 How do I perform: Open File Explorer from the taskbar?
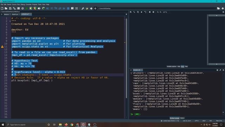60,125
